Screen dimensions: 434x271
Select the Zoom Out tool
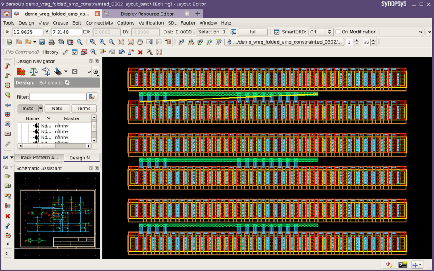click(x=111, y=42)
